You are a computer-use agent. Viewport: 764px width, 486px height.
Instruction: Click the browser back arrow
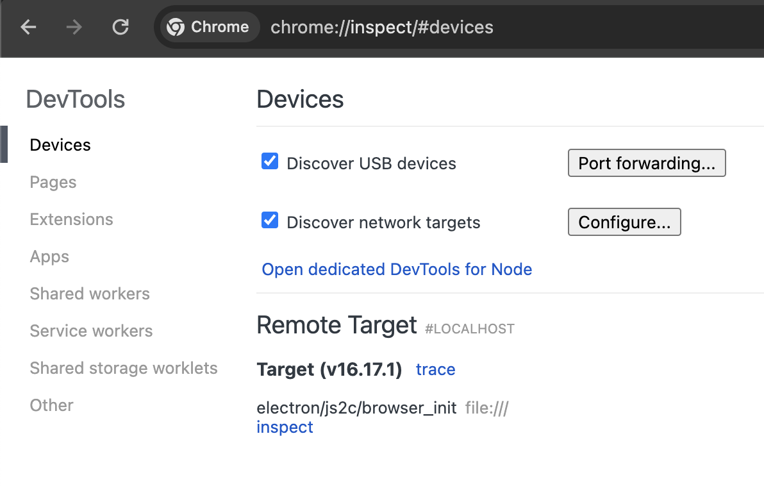click(x=28, y=27)
